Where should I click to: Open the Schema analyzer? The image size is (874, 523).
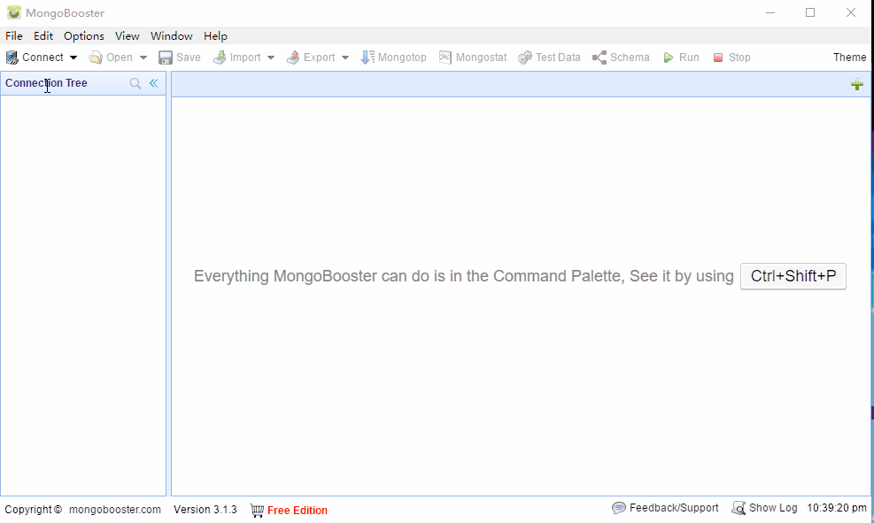coord(621,58)
